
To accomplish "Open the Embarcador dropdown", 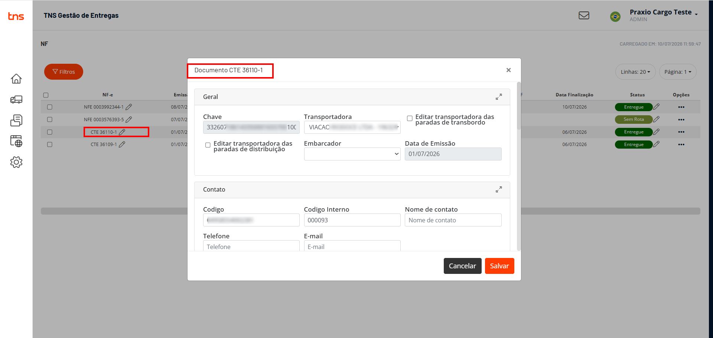I will pyautogui.click(x=352, y=154).
